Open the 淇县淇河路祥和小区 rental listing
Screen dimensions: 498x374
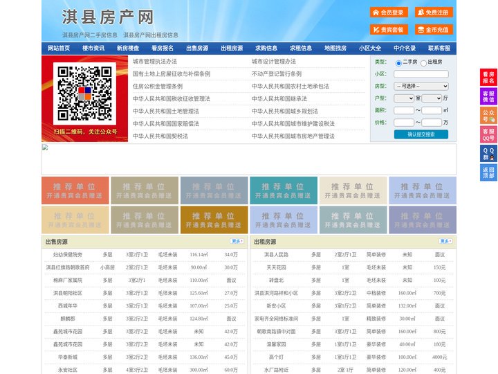276,293
